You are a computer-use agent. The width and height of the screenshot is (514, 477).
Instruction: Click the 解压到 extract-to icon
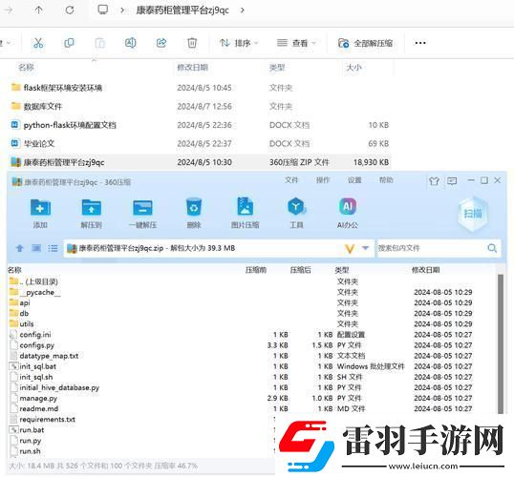[91, 213]
